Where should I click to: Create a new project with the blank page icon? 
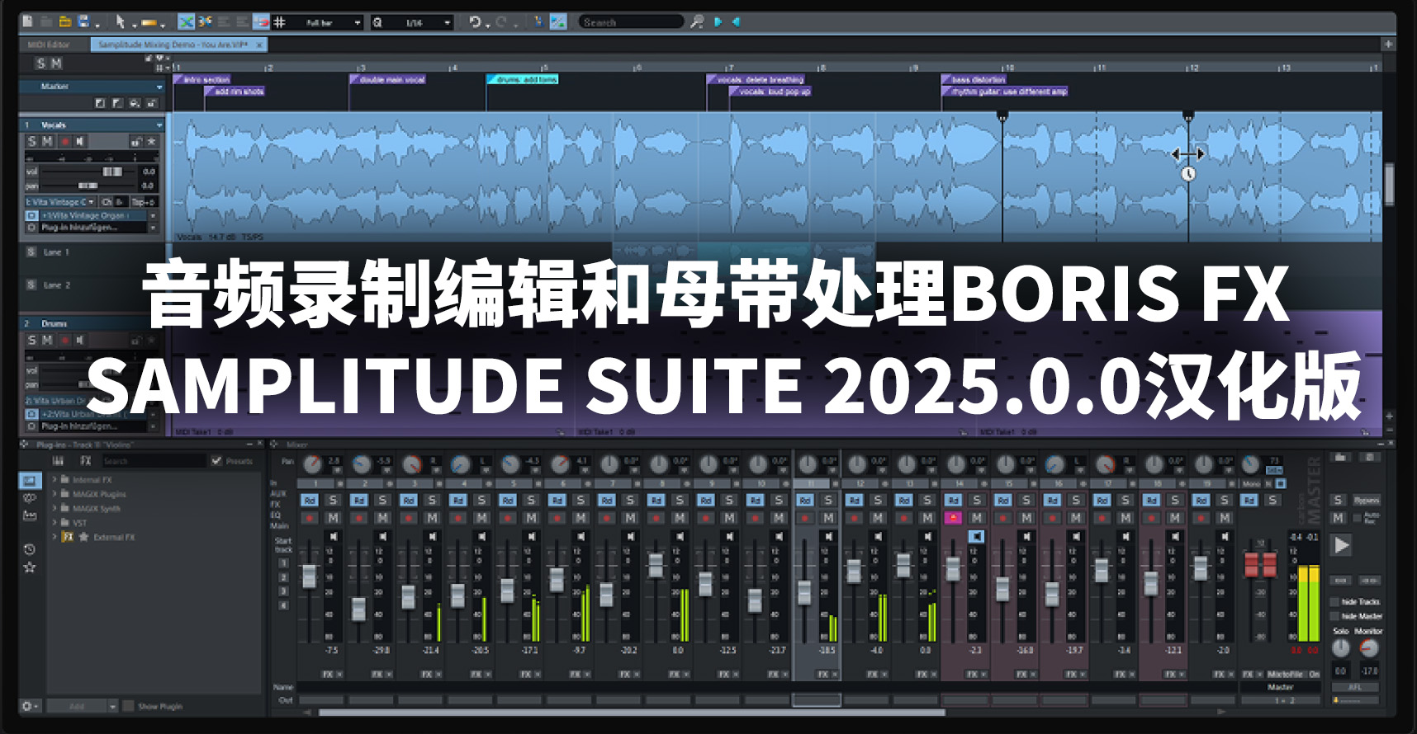[x=27, y=22]
